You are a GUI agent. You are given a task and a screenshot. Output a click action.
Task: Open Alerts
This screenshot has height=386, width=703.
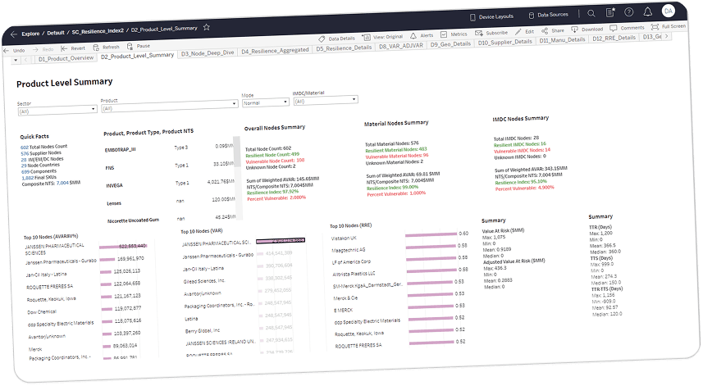point(422,35)
